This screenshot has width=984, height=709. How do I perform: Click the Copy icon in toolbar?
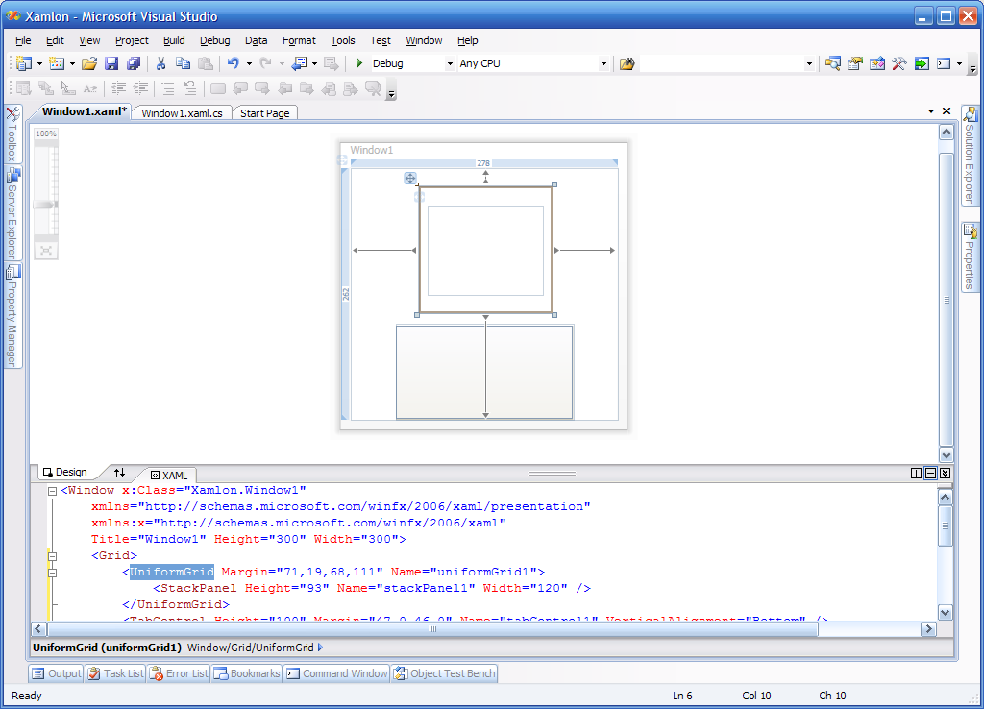[x=183, y=63]
